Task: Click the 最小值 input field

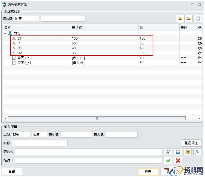Action: 76,134
